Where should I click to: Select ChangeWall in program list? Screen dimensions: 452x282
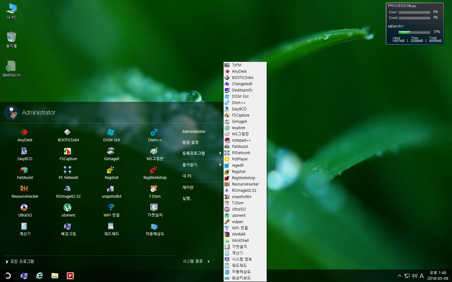click(245, 84)
